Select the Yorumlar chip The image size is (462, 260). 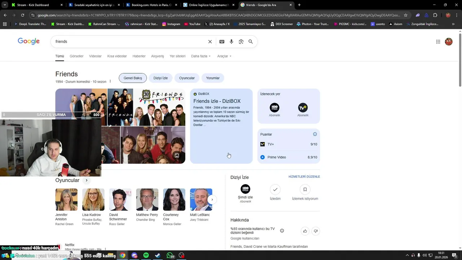coord(213,78)
